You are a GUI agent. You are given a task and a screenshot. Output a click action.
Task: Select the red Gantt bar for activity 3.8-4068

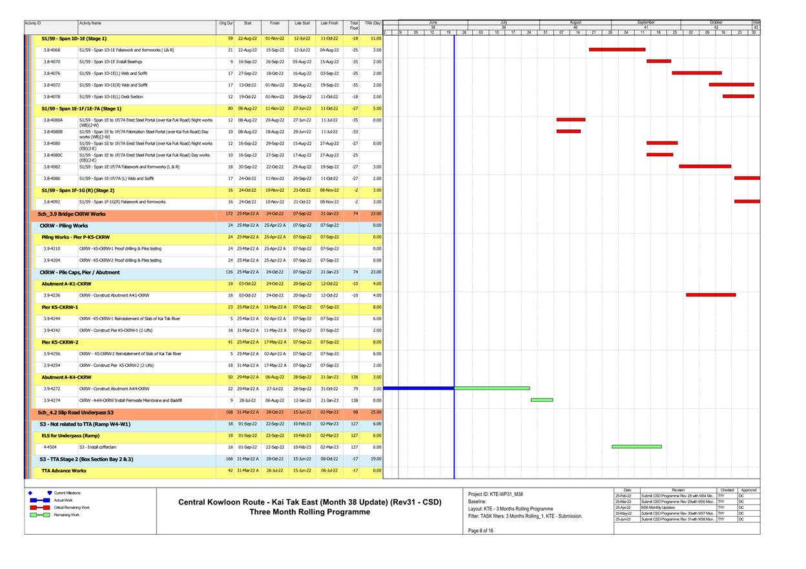coord(617,49)
